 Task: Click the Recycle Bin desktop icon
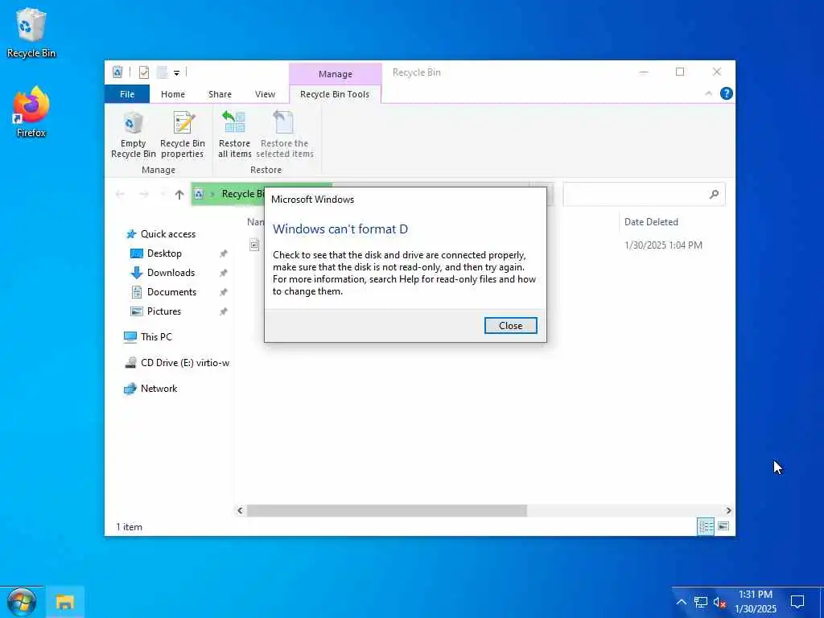click(31, 32)
